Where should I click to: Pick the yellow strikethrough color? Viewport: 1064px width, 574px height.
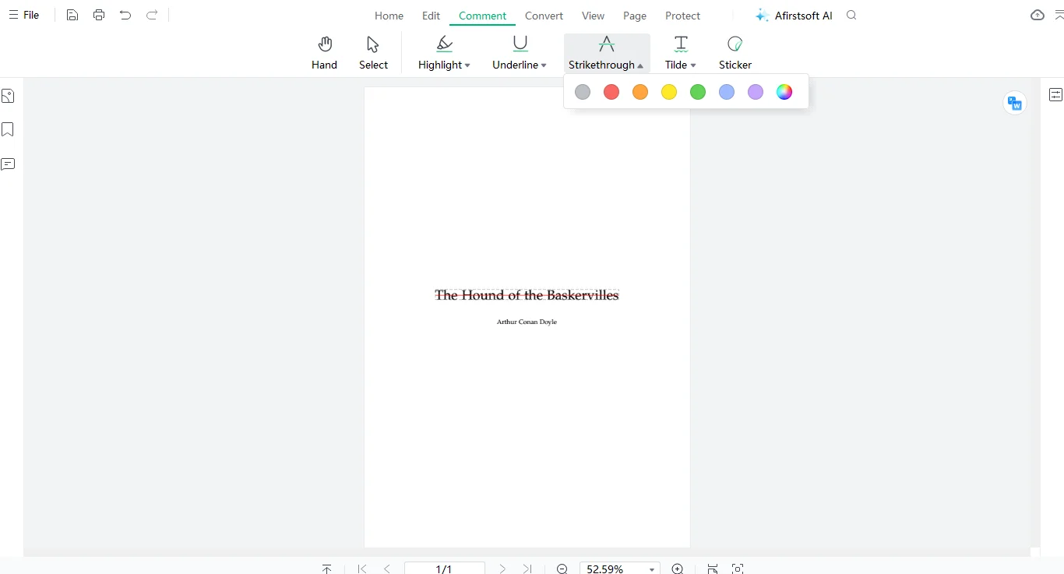tap(669, 92)
